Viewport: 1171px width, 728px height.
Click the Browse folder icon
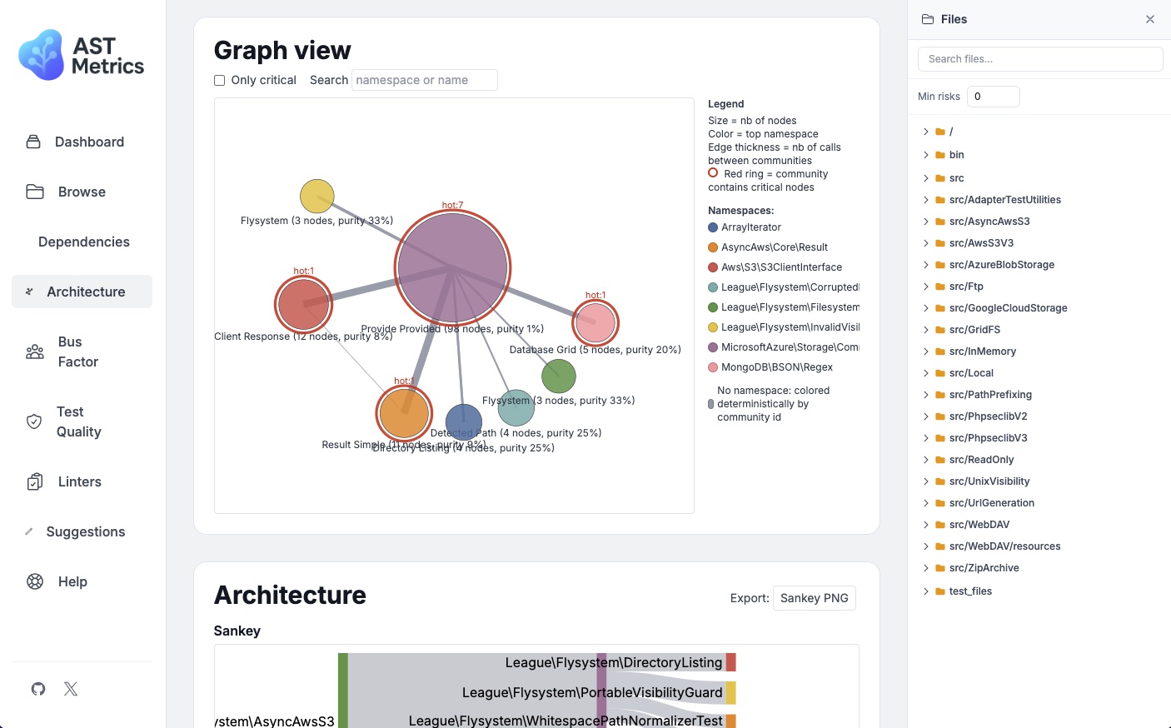click(x=35, y=192)
